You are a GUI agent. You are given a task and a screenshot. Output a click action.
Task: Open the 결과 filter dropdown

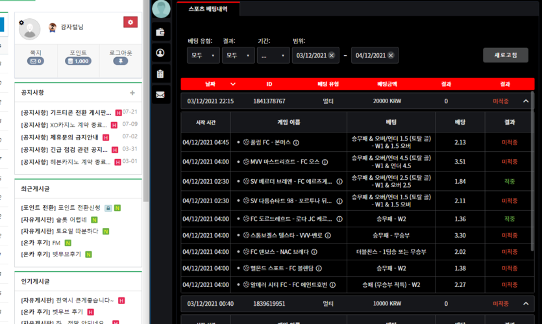[x=238, y=55]
